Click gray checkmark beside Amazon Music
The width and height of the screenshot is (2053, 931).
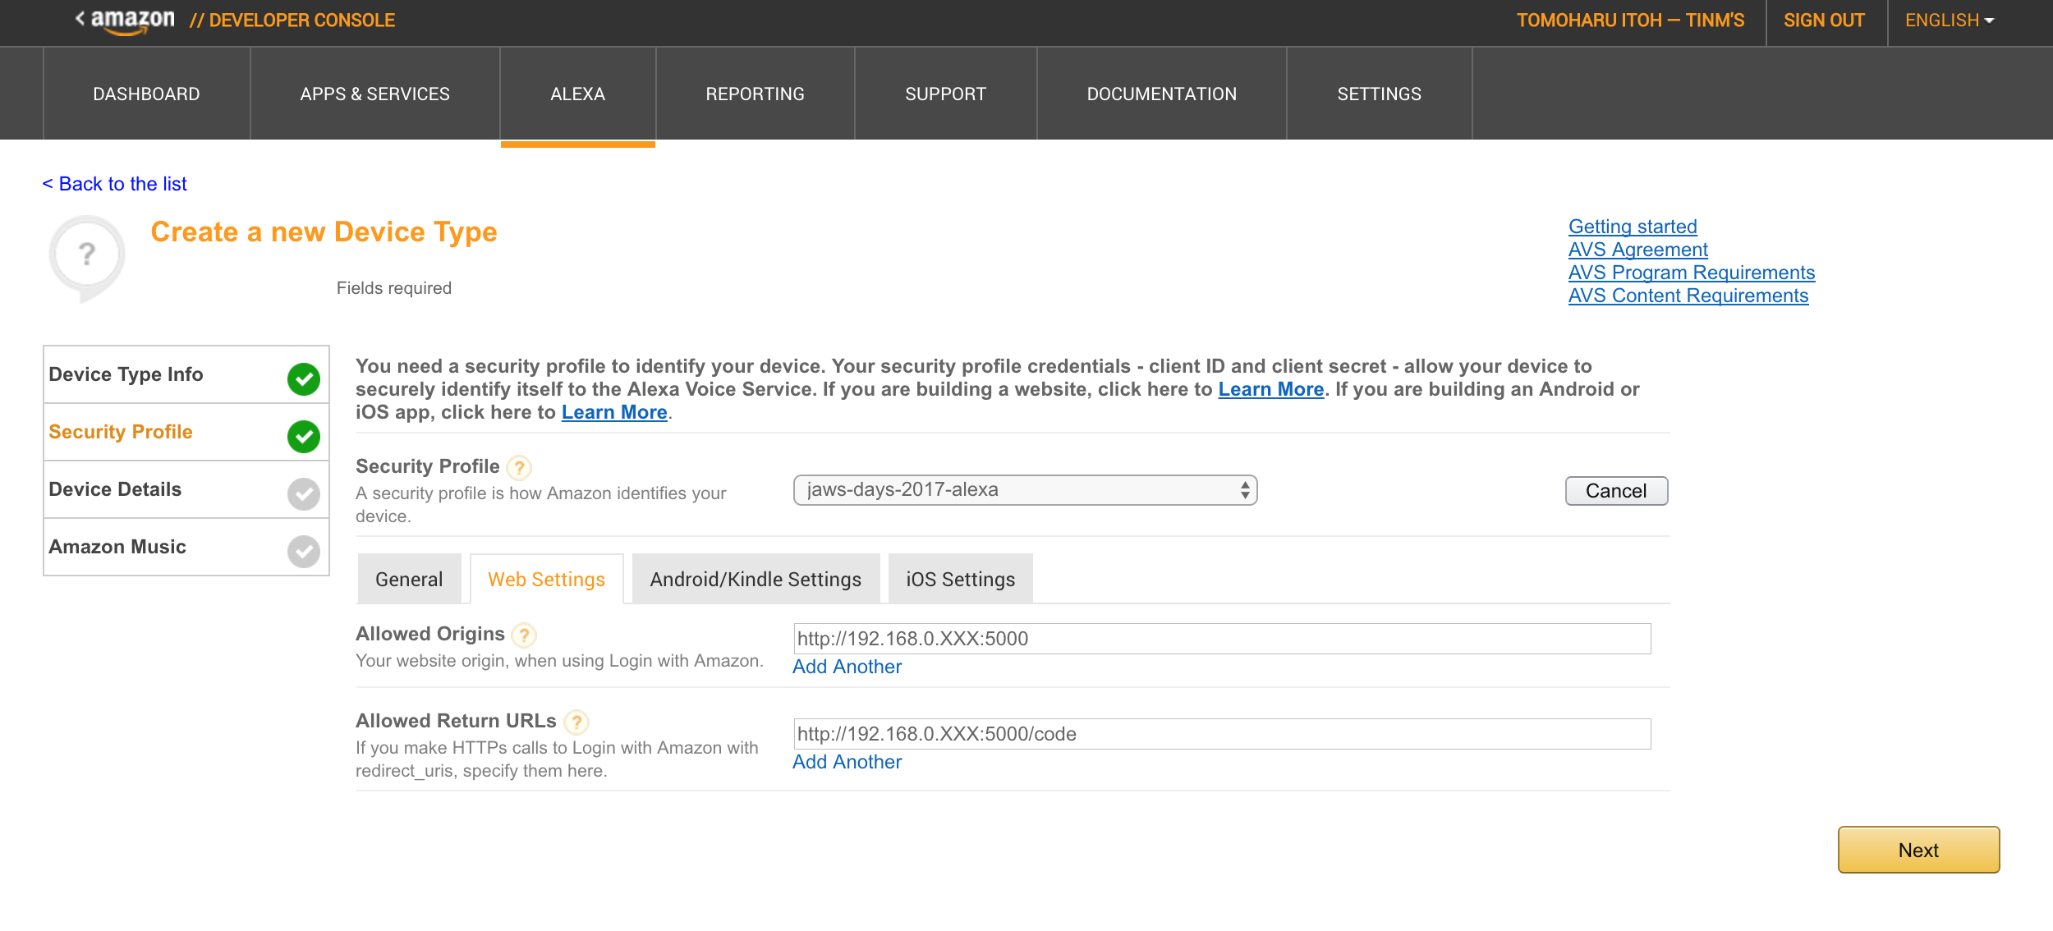click(x=304, y=552)
